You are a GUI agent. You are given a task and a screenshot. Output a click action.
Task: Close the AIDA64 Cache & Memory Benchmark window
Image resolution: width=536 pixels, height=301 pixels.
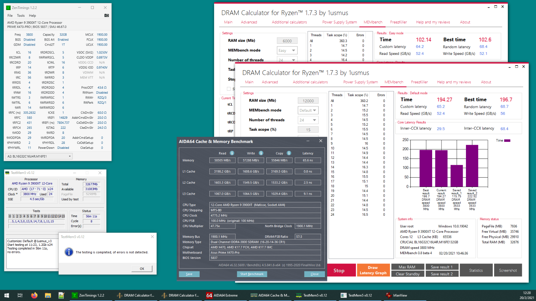tap(321, 141)
